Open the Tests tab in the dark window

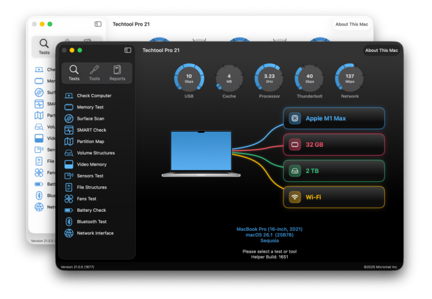click(74, 73)
